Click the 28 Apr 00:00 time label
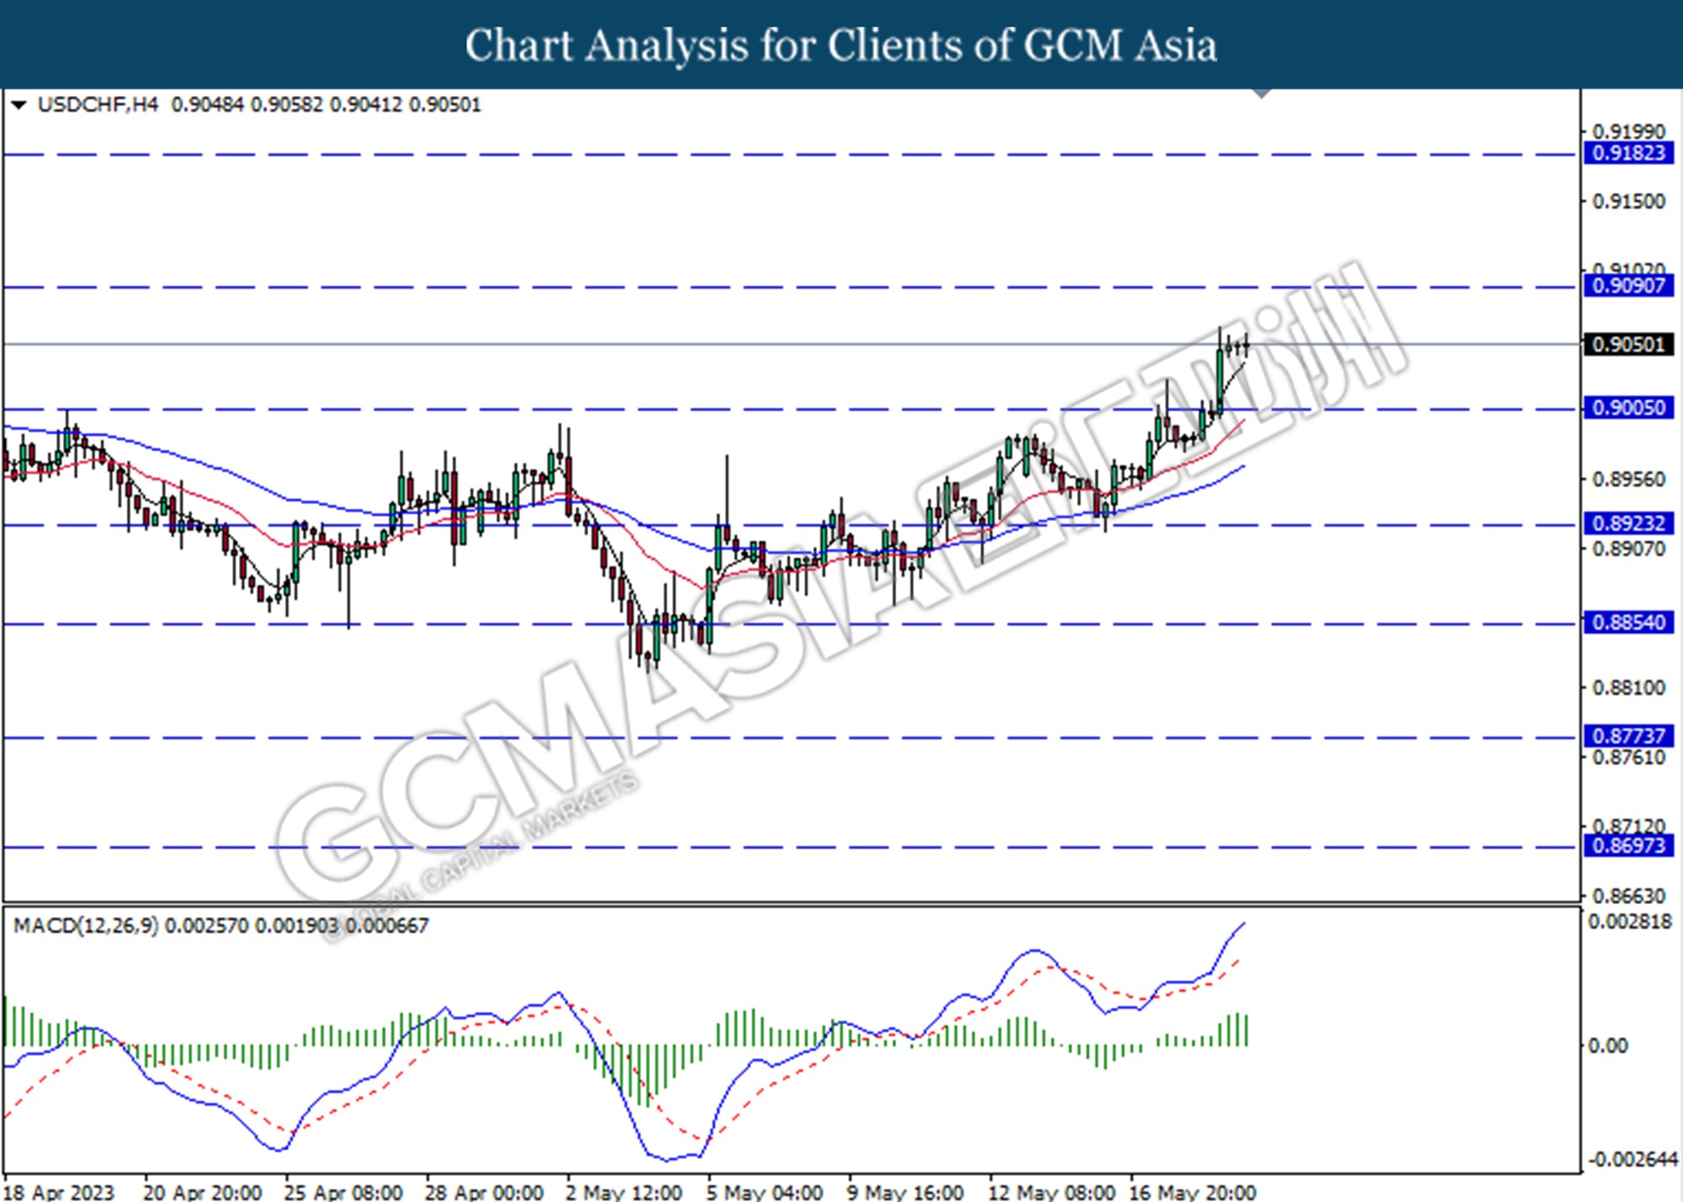Screen dimensions: 1683x1202 click(x=484, y=1192)
